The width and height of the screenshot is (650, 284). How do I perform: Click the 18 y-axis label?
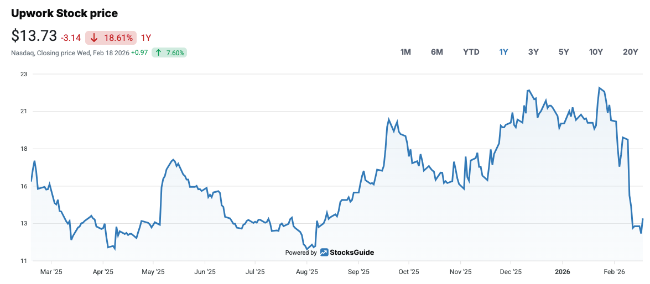click(24, 149)
